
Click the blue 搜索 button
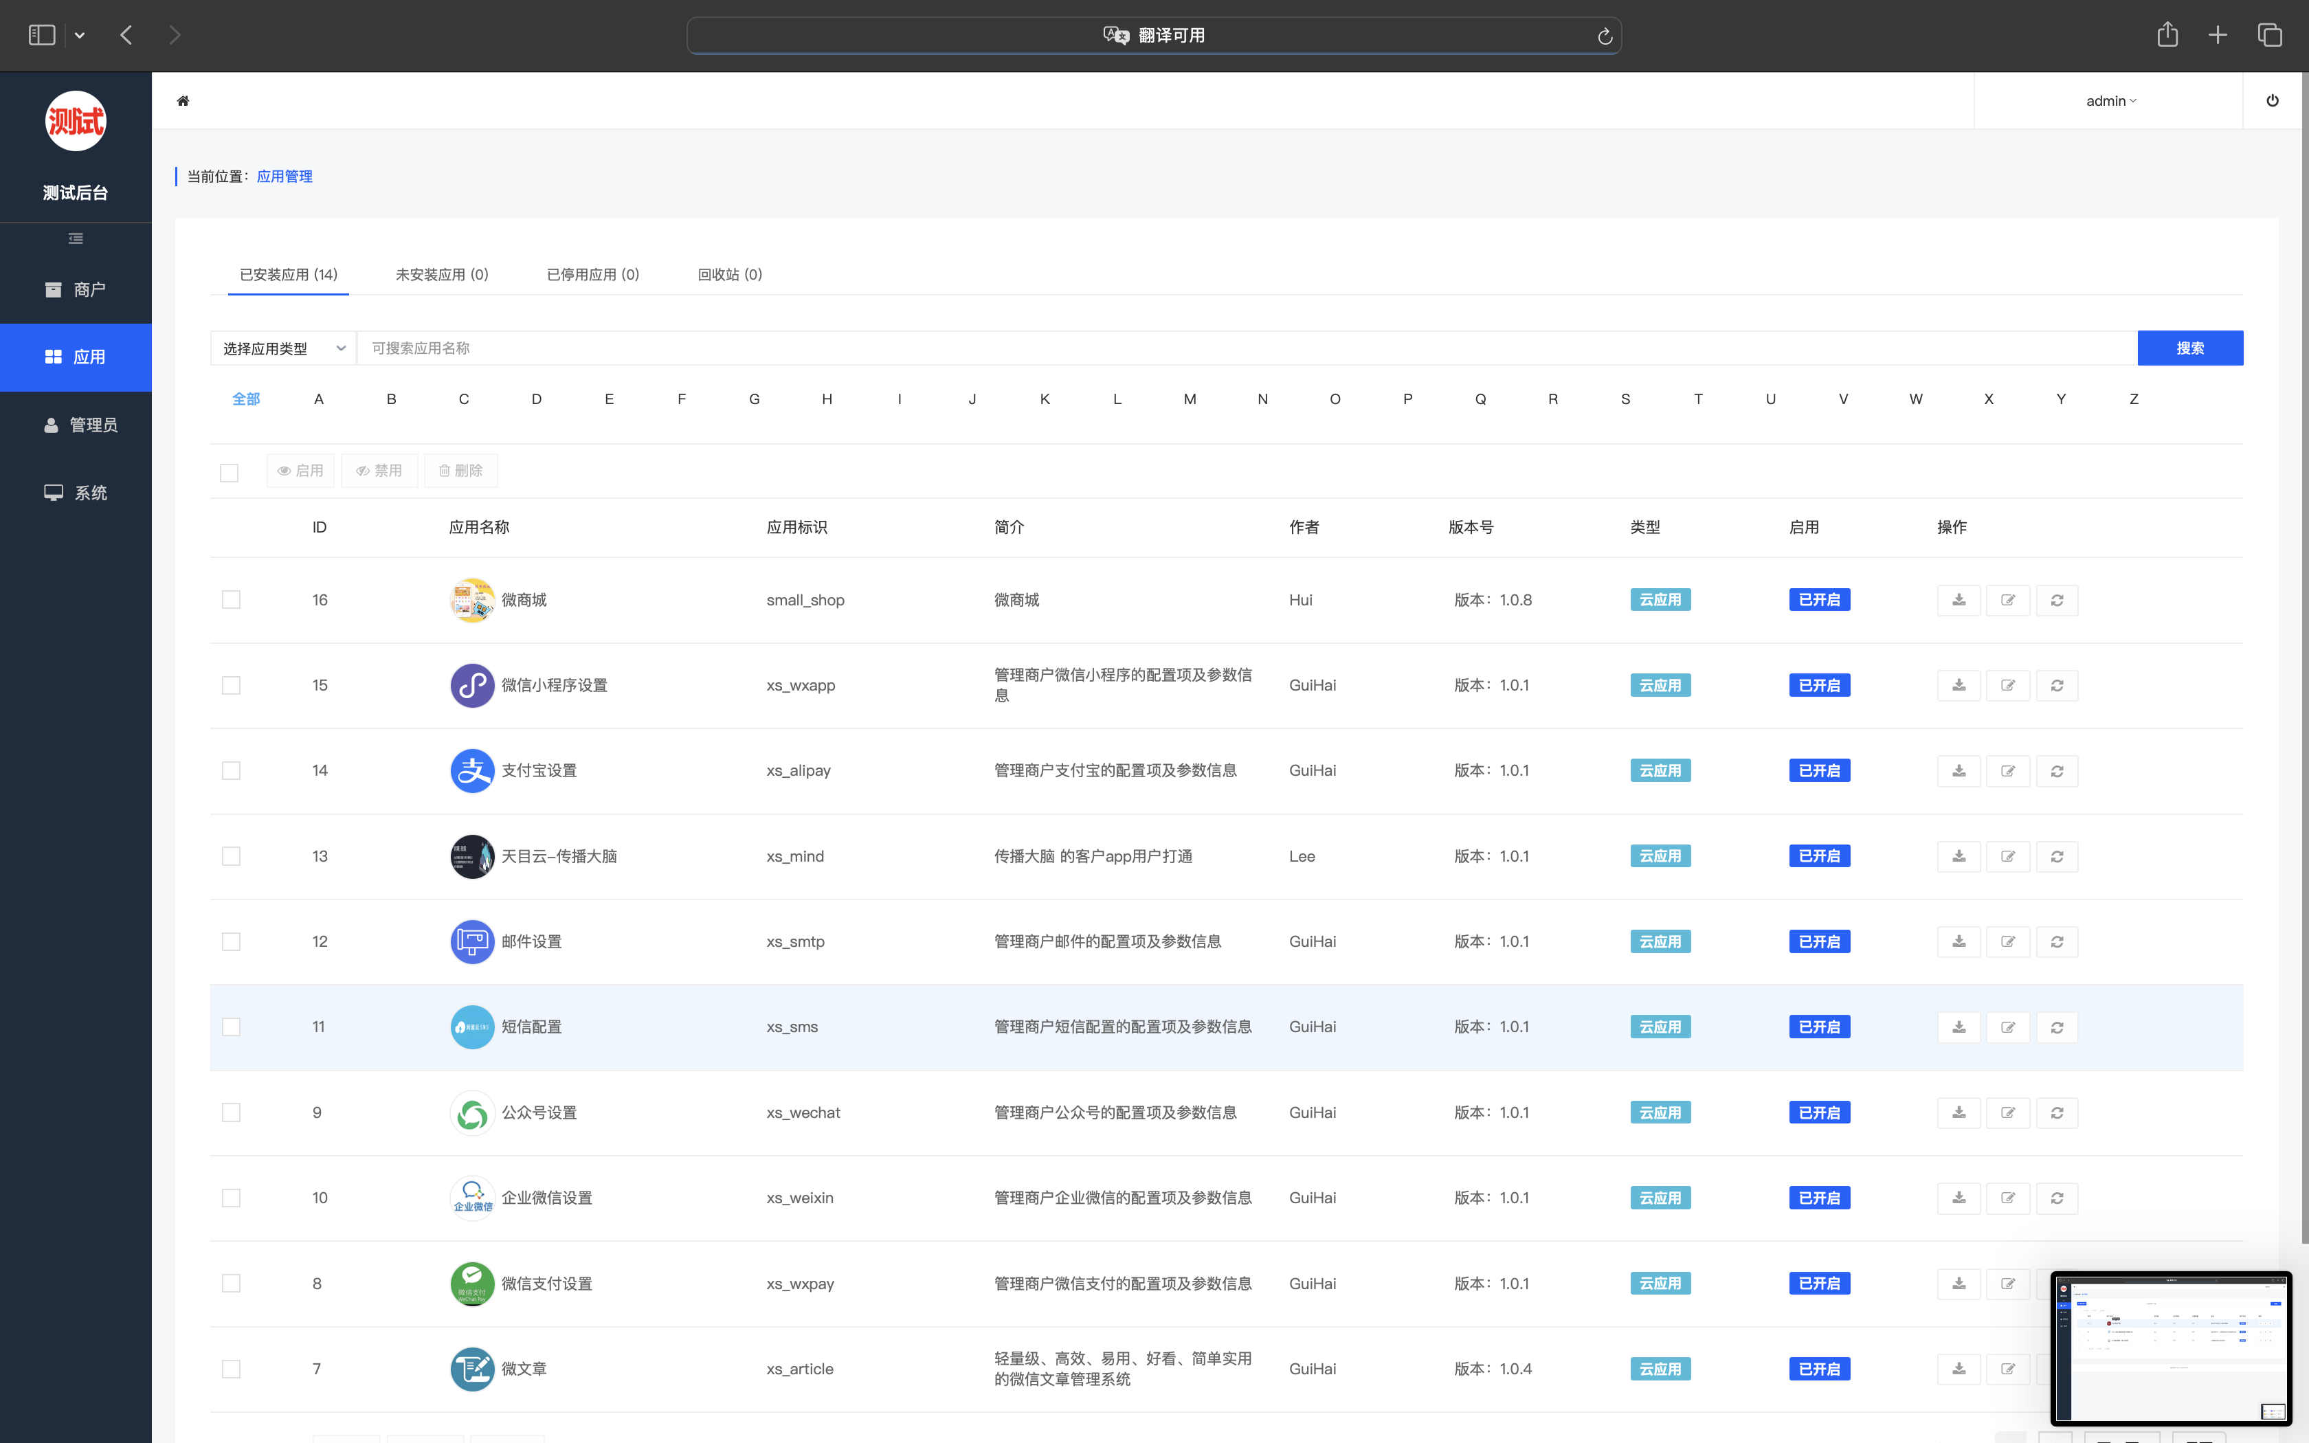click(2189, 348)
